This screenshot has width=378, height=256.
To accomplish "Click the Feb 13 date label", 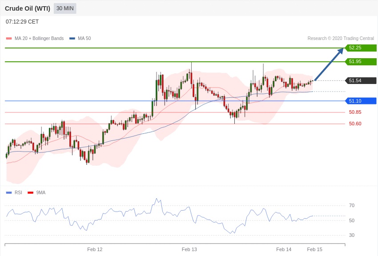I will 189,249.
